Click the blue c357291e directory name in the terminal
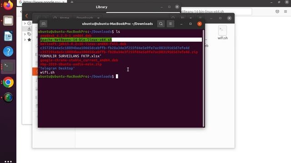 click(115, 48)
